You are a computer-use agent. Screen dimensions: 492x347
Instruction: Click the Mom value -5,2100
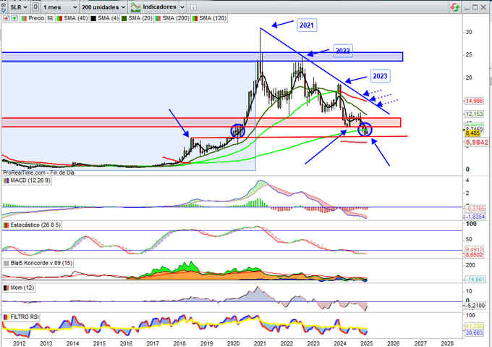[x=474, y=305]
